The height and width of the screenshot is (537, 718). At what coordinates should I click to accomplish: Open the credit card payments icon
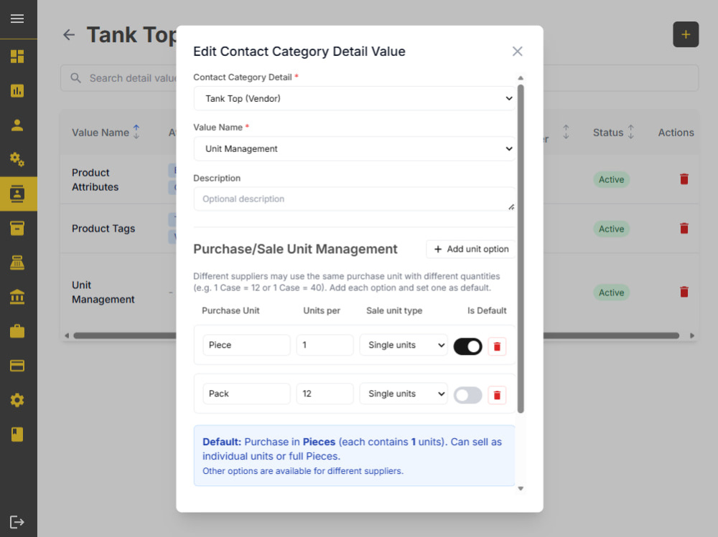tap(17, 366)
